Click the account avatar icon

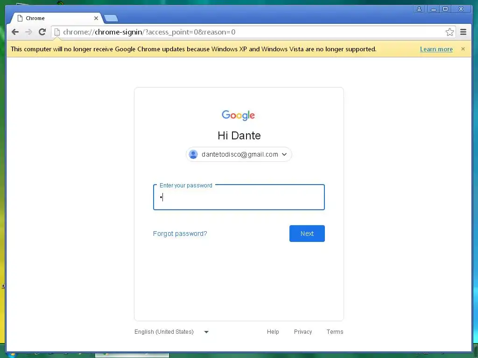[x=193, y=154]
